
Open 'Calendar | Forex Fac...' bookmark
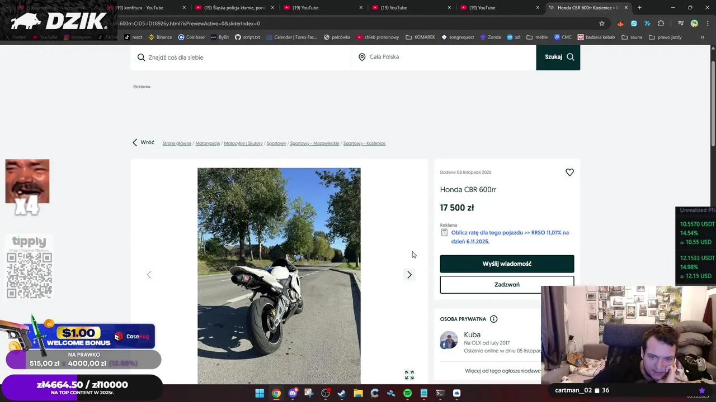point(292,37)
